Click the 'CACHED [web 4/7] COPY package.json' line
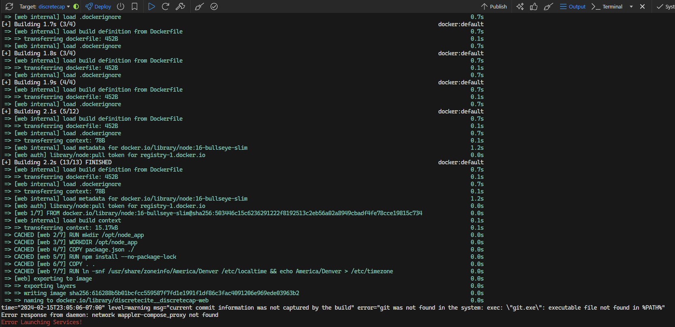 tap(69, 249)
